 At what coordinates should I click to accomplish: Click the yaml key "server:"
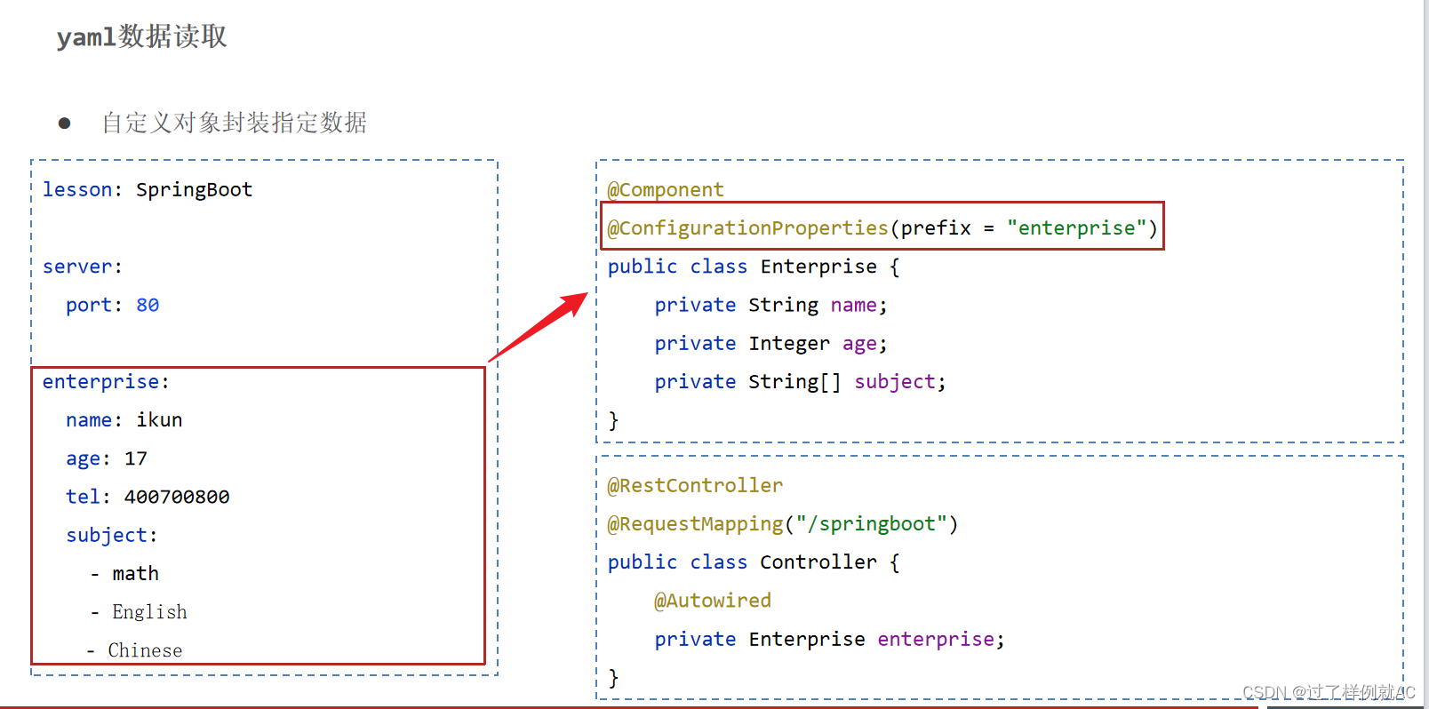83,267
